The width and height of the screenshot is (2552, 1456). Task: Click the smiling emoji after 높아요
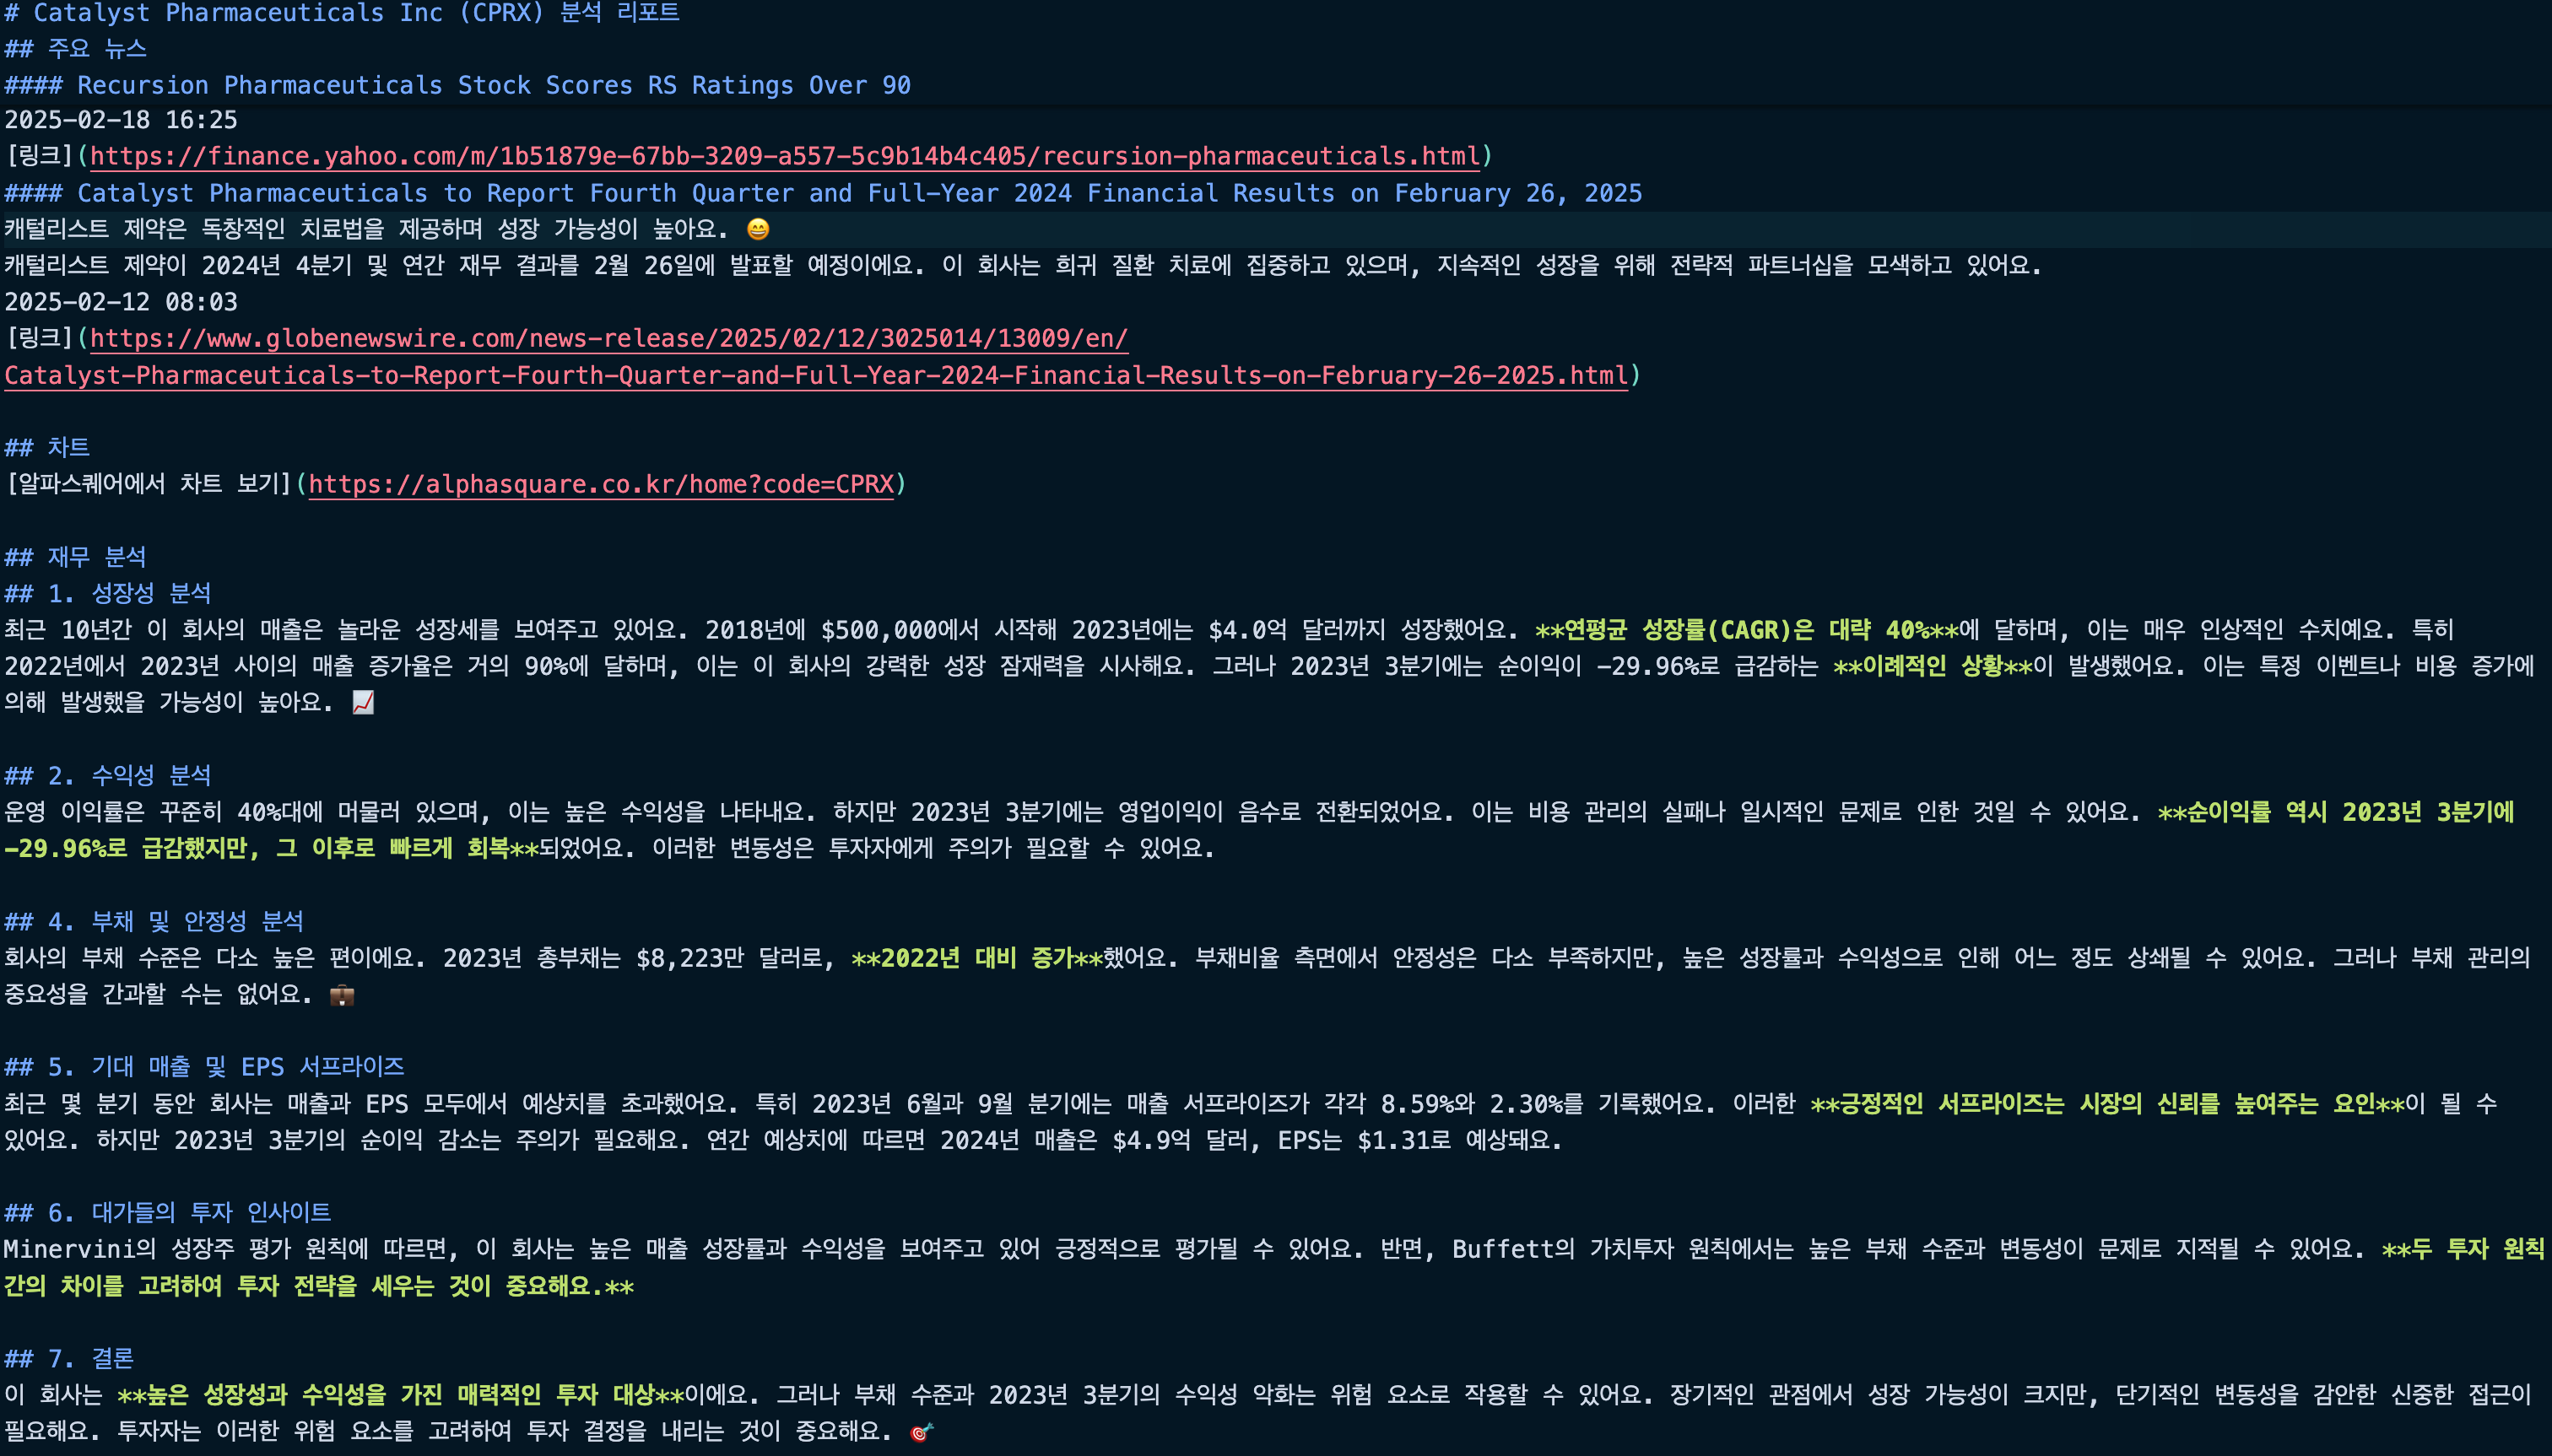click(759, 229)
